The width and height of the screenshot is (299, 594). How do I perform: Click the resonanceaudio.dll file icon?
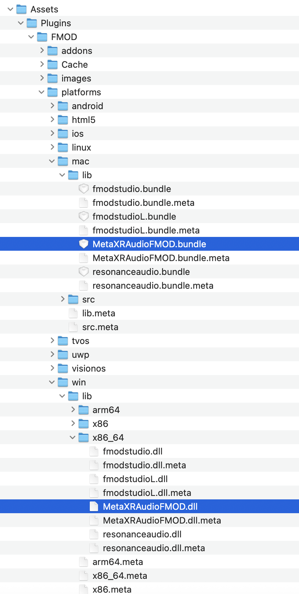(94, 534)
